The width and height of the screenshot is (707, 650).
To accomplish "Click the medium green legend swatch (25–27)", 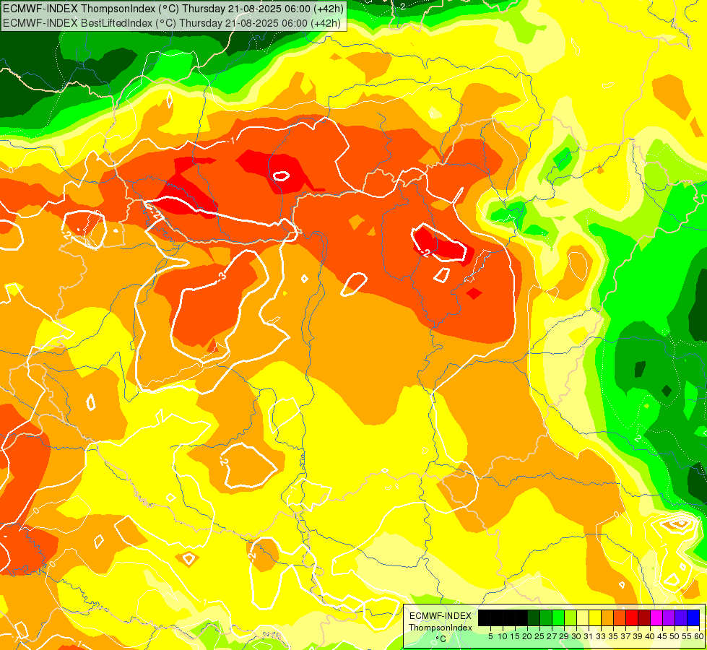I will pos(546,617).
